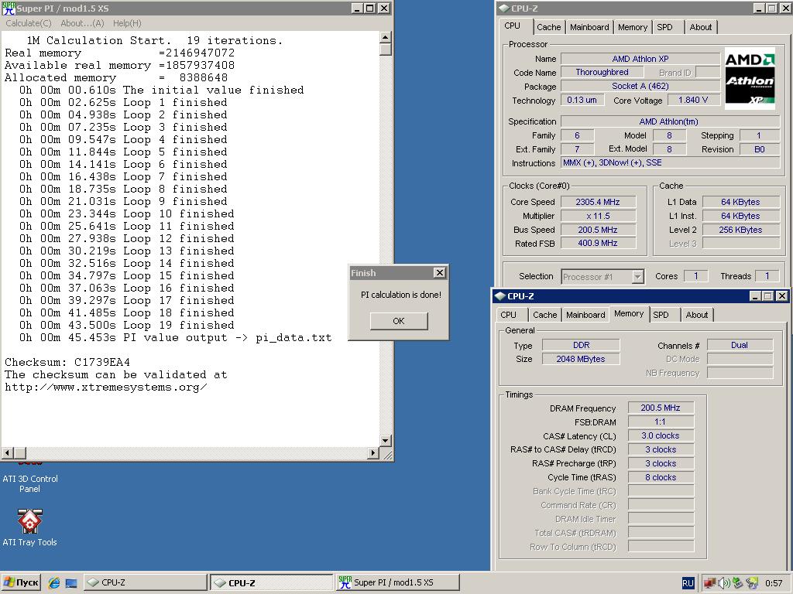Click the Cycle Time (tRAS) value 8 clocks
Image resolution: width=793 pixels, height=594 pixels.
coord(661,477)
